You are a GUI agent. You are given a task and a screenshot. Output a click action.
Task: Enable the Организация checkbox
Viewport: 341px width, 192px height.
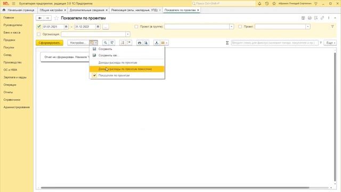pos(38,34)
